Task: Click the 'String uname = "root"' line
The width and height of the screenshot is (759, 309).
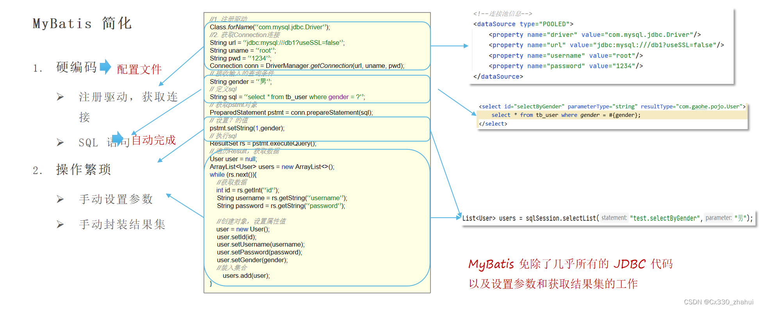Action: 243,50
